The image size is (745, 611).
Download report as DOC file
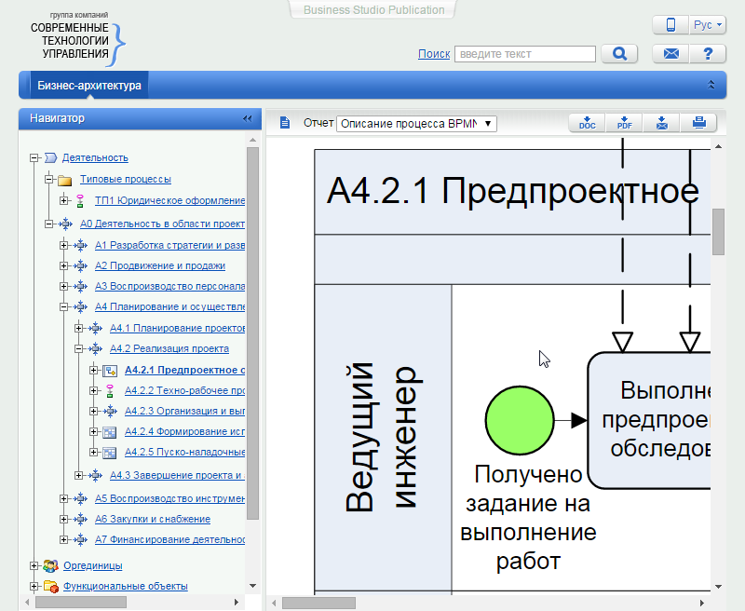(587, 123)
